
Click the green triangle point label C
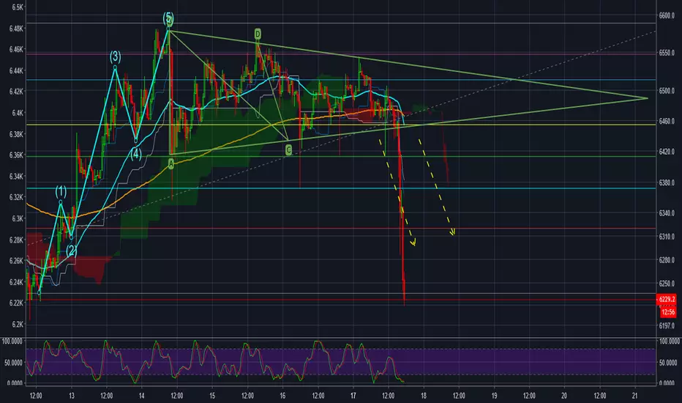tap(288, 150)
